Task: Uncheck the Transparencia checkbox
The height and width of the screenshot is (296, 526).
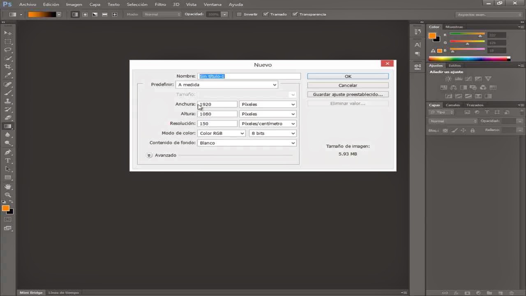Action: coord(295,14)
